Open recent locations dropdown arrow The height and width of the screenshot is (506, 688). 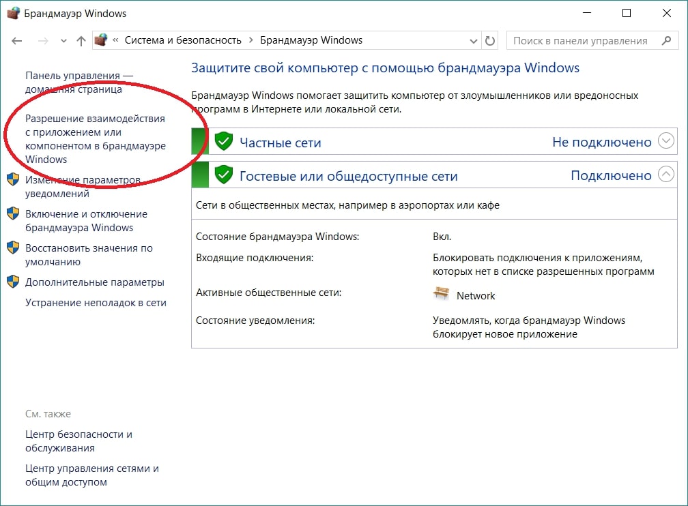coord(63,41)
